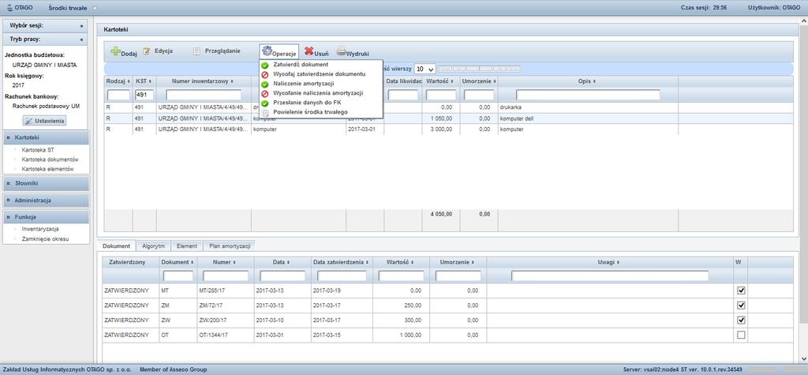Sort by Numer inwentarzowy column header
Viewport: 808px width, 375px height.
point(204,81)
